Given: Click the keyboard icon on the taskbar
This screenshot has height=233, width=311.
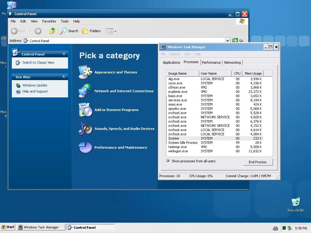Looking at the screenshot, I should coord(275,228).
